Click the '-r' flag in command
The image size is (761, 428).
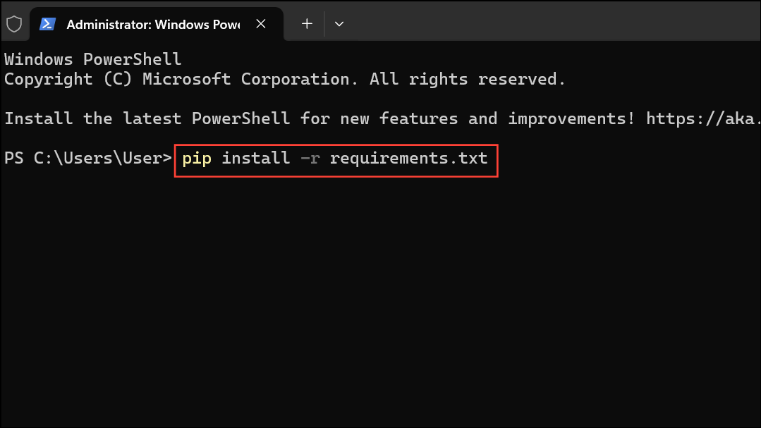click(310, 159)
